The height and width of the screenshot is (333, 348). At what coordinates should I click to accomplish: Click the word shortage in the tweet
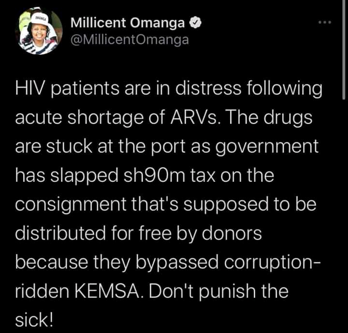(x=106, y=118)
